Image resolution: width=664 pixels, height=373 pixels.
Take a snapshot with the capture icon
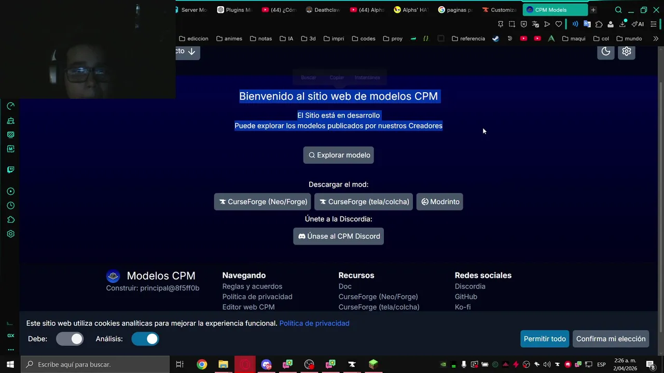[x=512, y=24]
